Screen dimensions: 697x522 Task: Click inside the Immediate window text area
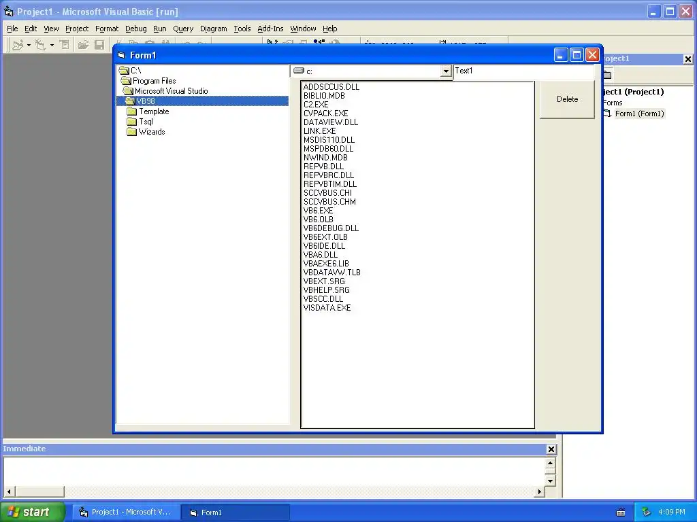(274, 472)
